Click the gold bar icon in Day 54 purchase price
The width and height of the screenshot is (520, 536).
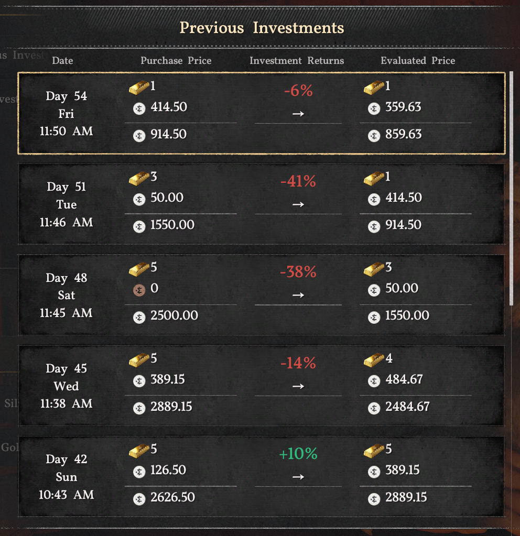pyautogui.click(x=138, y=88)
